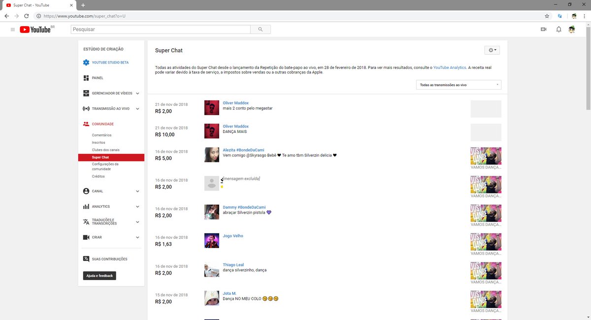Screen dimensions: 591x320
Task: Open the Chrome three-dot menu
Action: (585, 16)
